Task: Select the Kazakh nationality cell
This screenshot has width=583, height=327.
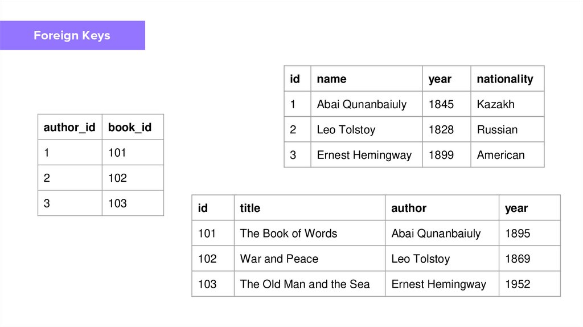Action: click(x=507, y=104)
